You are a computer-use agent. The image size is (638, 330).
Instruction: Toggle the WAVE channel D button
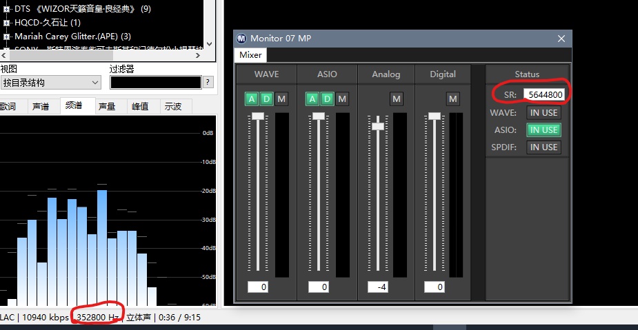266,99
